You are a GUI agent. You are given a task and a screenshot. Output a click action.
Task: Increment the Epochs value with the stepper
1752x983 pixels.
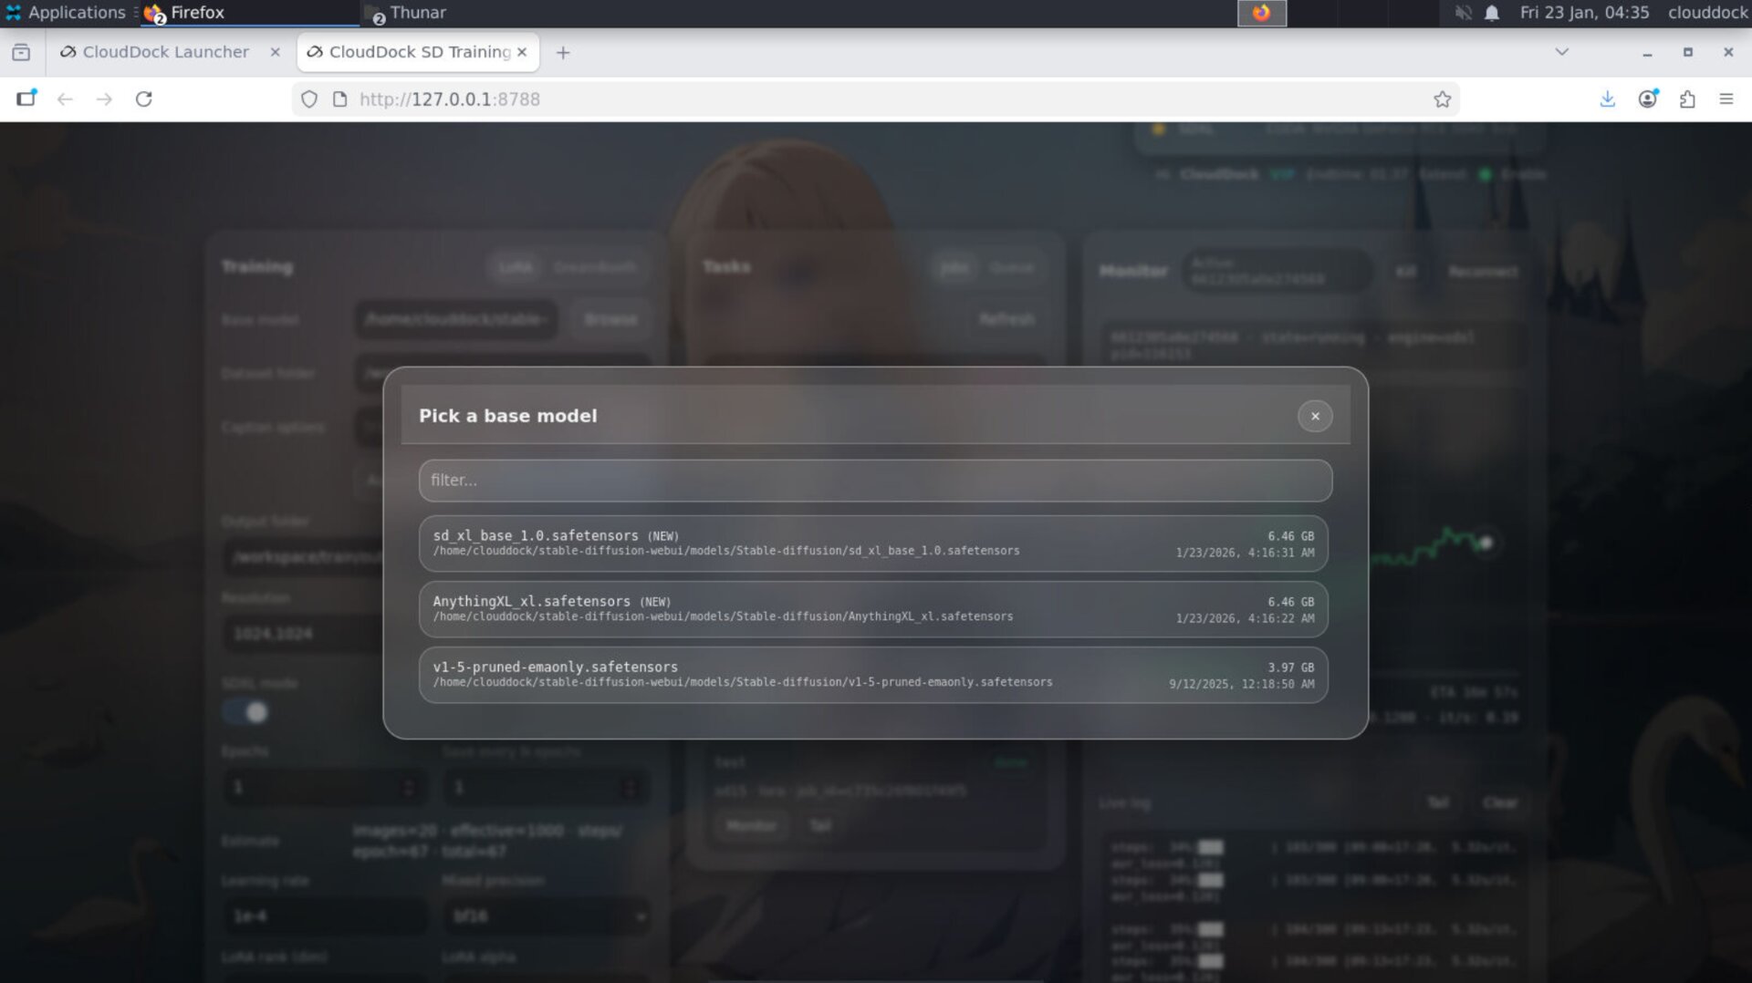coord(408,781)
